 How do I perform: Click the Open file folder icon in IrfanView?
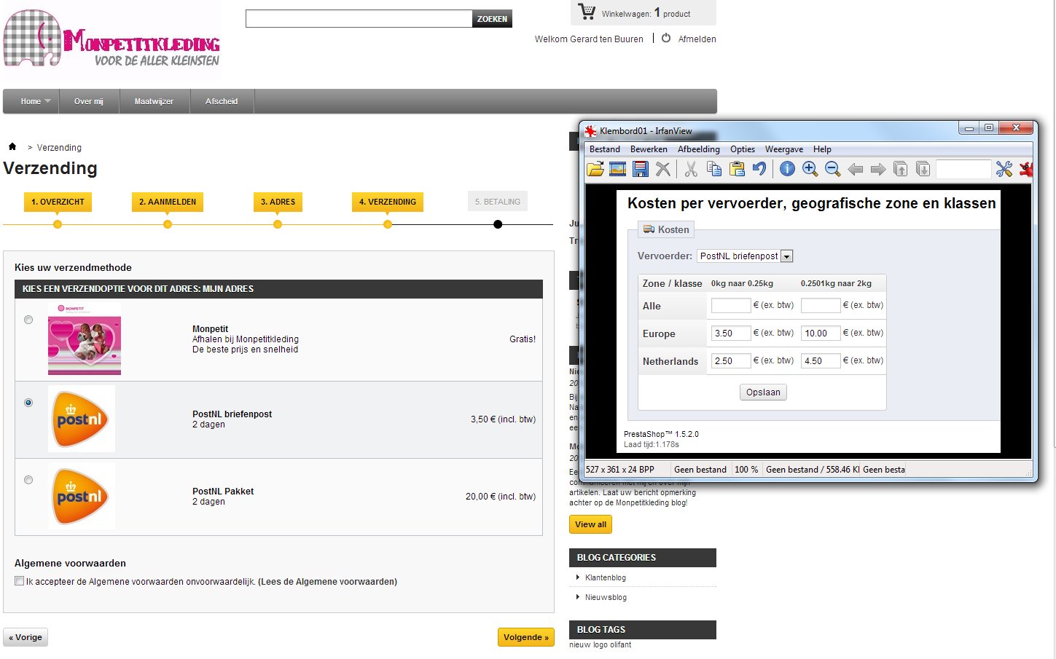595,169
